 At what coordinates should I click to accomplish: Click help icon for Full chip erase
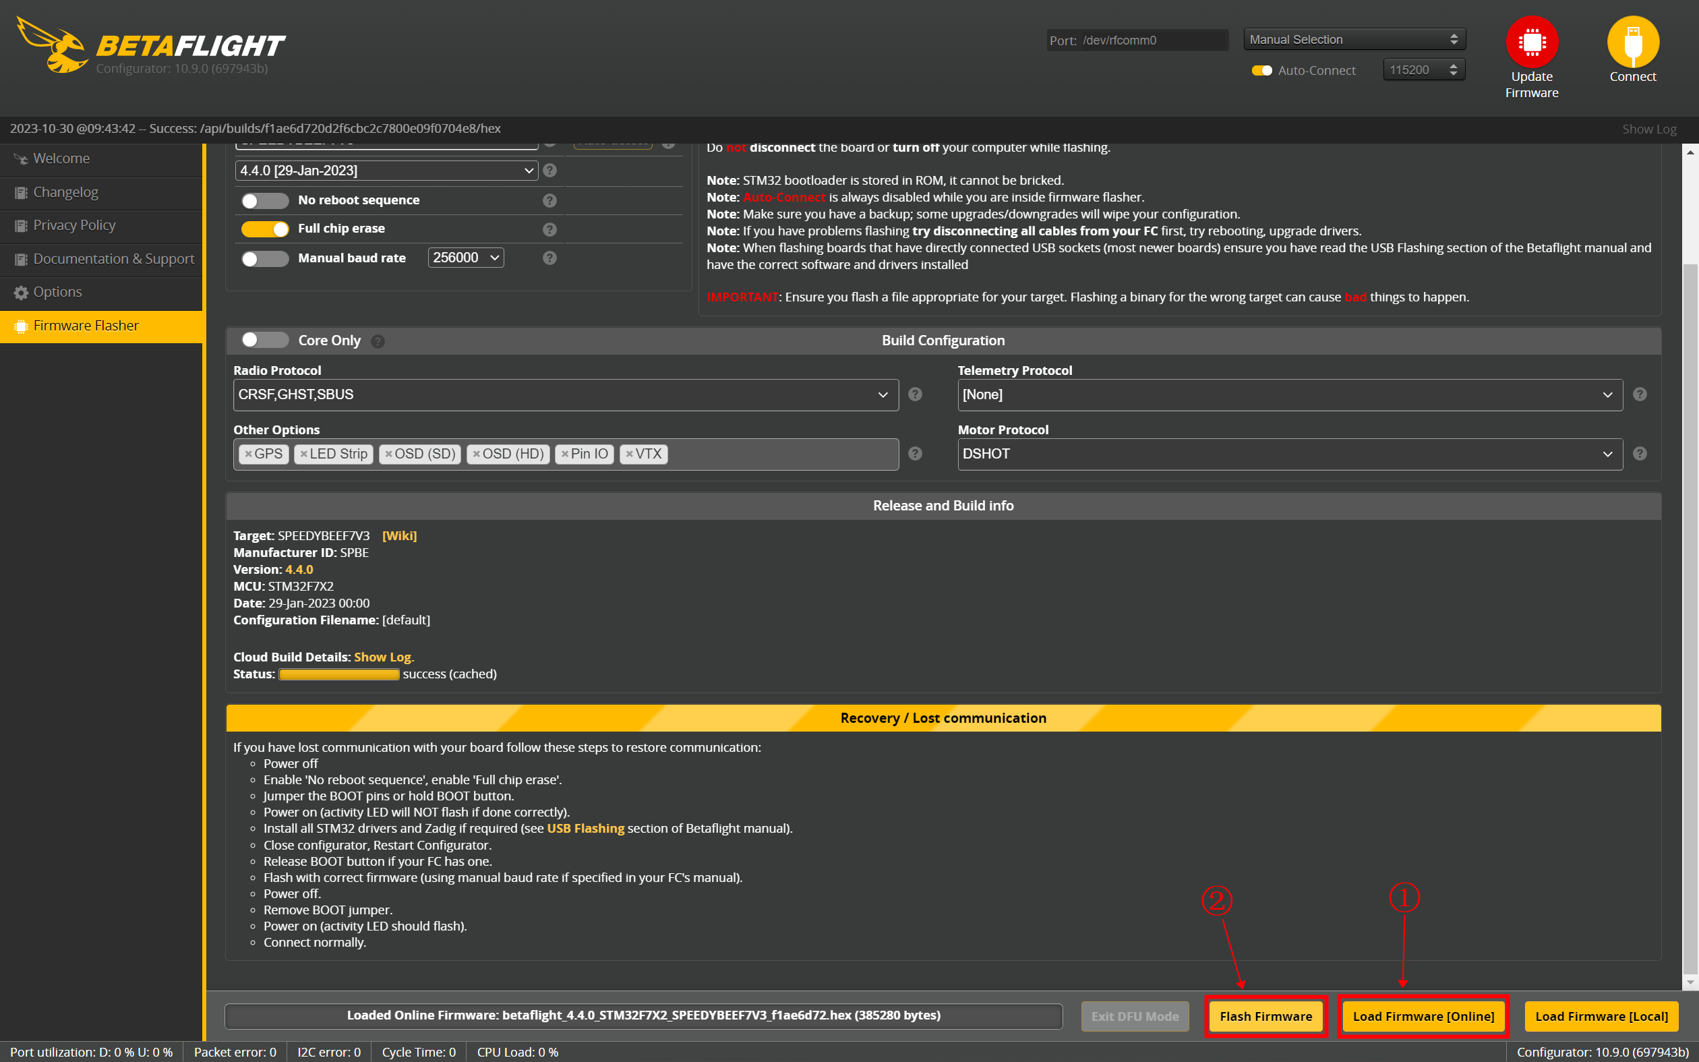pyautogui.click(x=549, y=229)
